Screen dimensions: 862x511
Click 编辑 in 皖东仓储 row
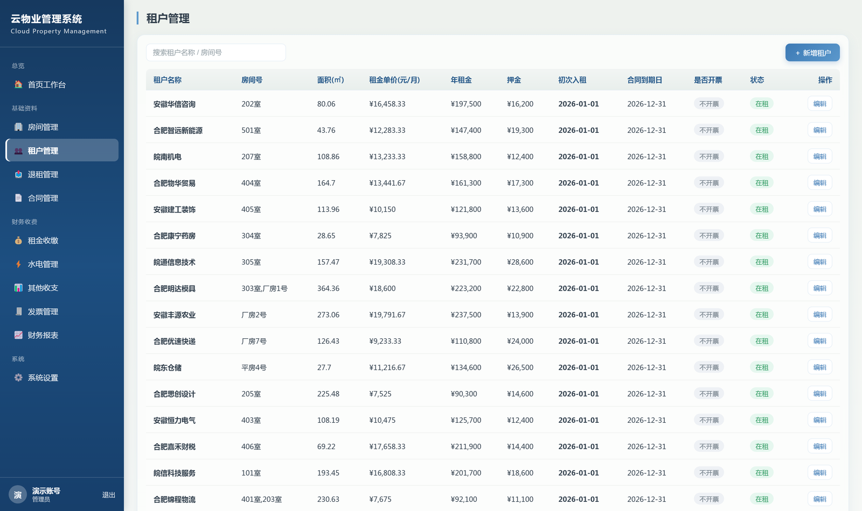coord(819,367)
